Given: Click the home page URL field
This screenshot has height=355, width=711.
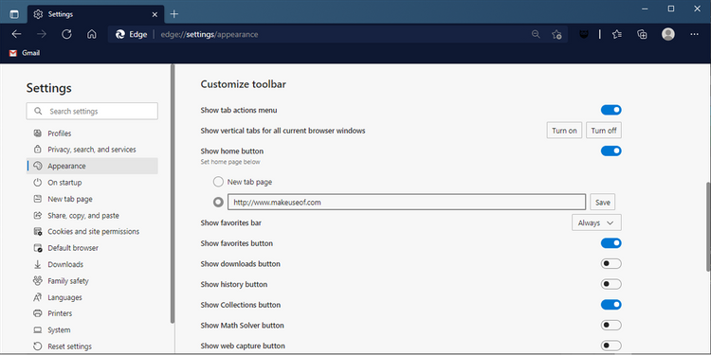Looking at the screenshot, I should (x=407, y=202).
